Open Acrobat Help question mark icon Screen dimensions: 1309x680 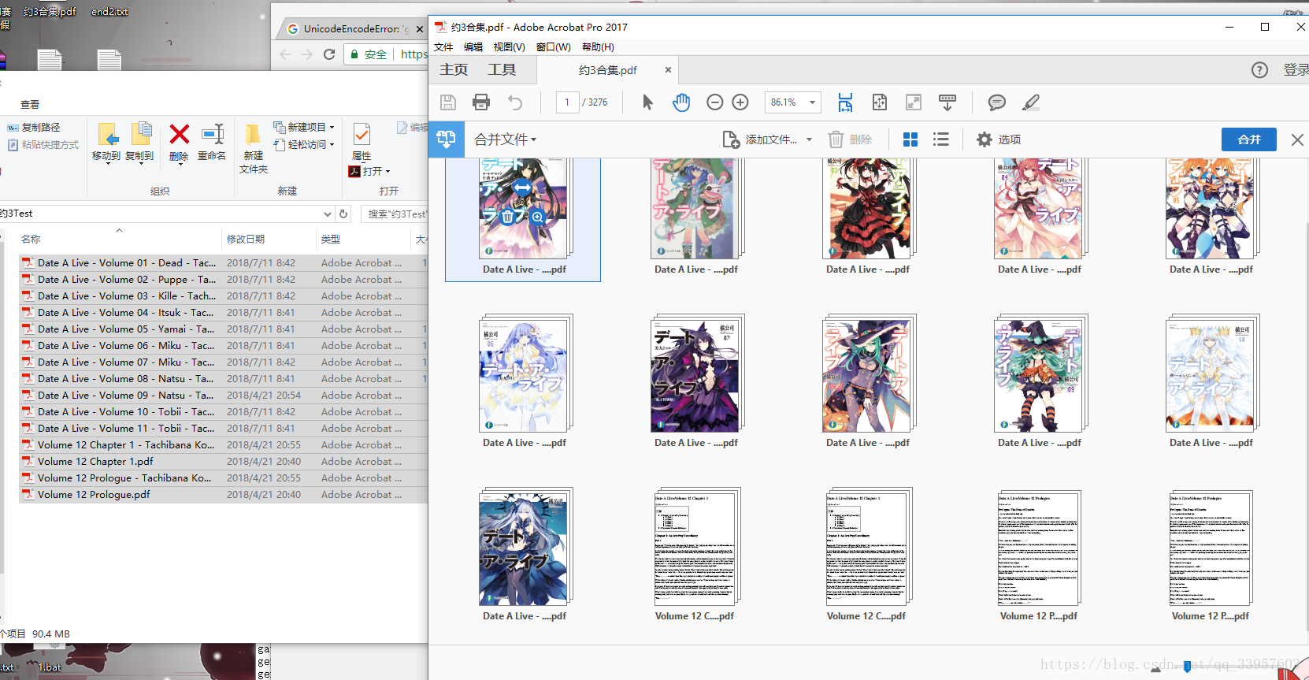1260,70
